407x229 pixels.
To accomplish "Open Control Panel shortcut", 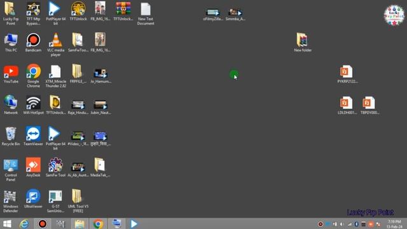I will (11, 170).
